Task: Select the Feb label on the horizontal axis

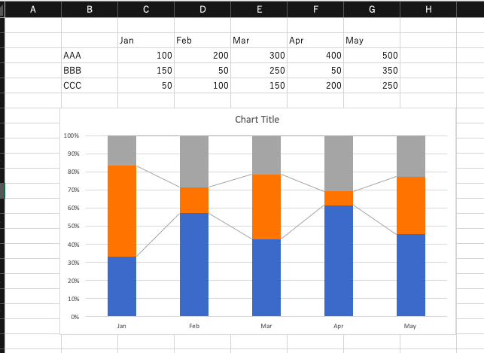Action: tap(194, 327)
